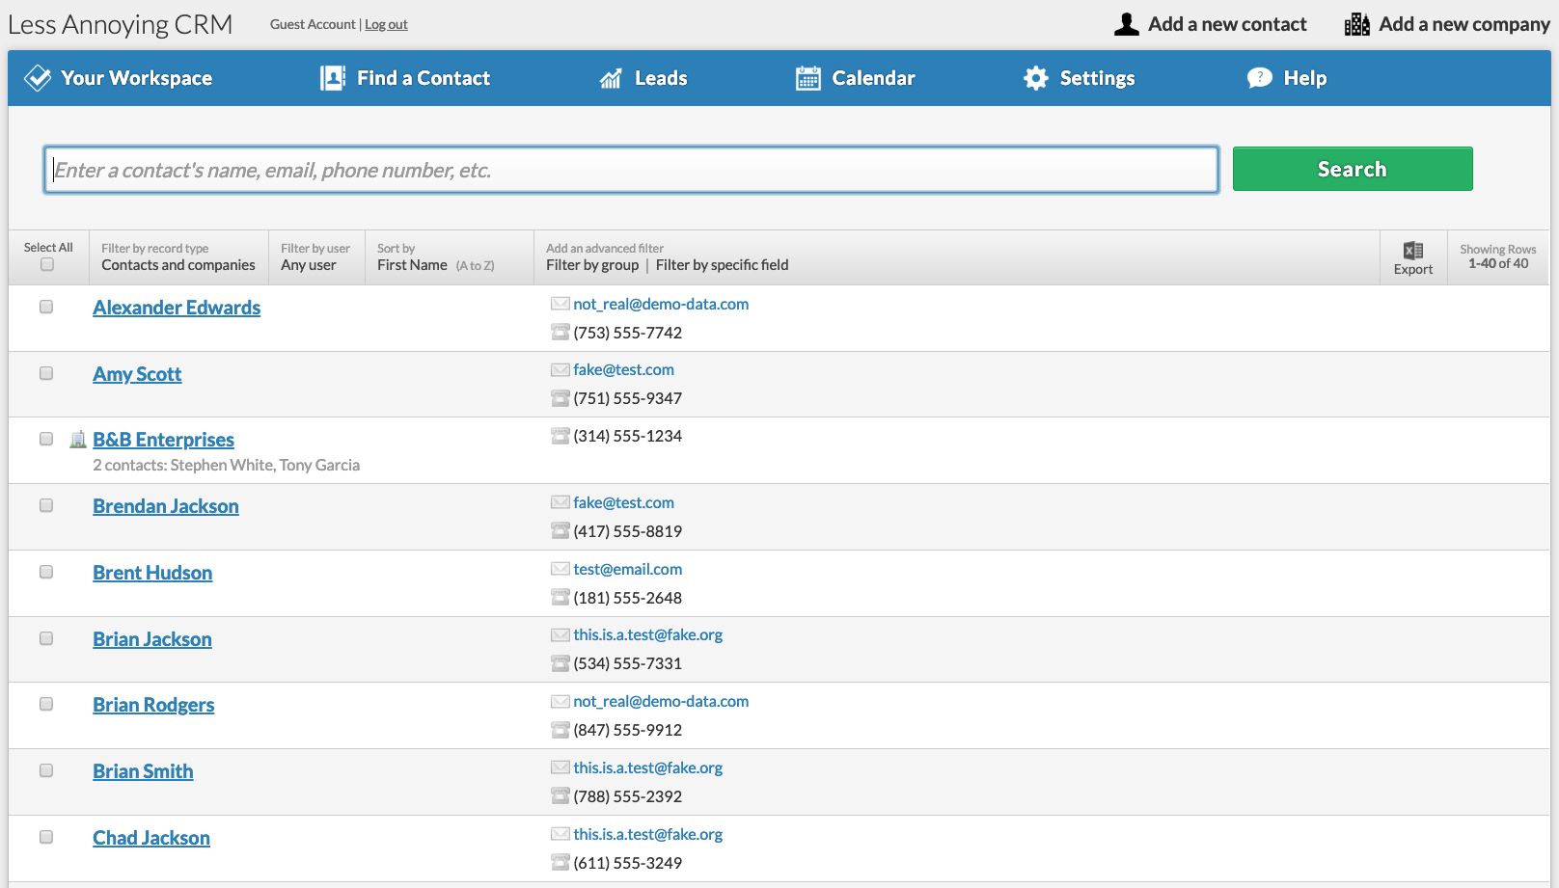Open Brent Hudson contact page

click(152, 573)
